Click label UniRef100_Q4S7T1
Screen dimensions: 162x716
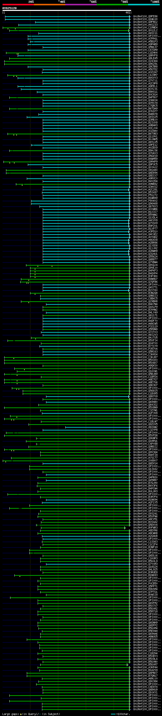[x=145, y=288]
